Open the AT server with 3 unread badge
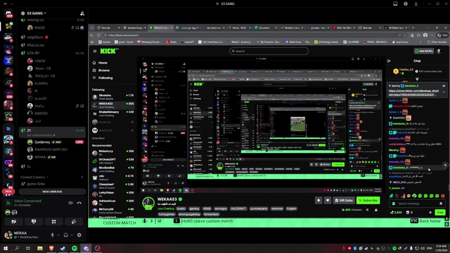This screenshot has height=253, width=450. pyautogui.click(x=8, y=83)
